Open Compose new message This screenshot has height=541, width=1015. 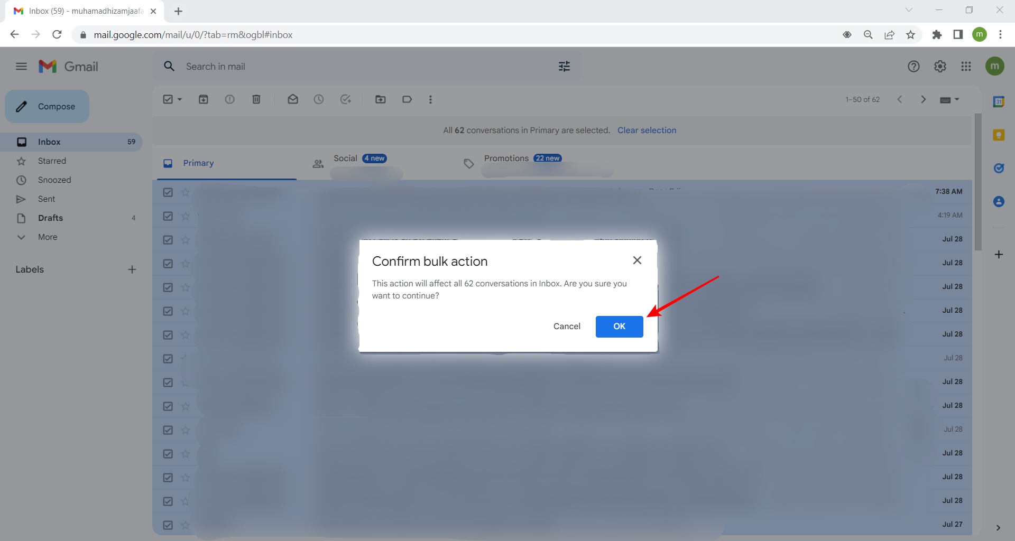pyautogui.click(x=47, y=107)
